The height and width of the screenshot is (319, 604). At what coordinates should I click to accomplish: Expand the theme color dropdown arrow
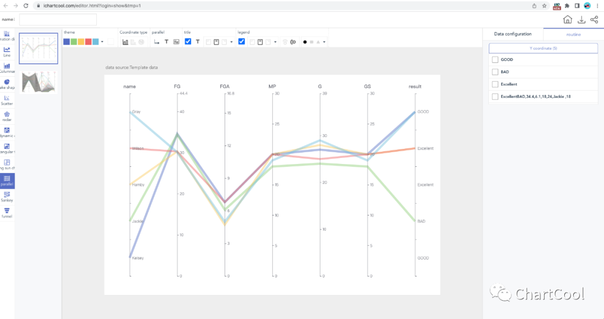[x=102, y=42]
